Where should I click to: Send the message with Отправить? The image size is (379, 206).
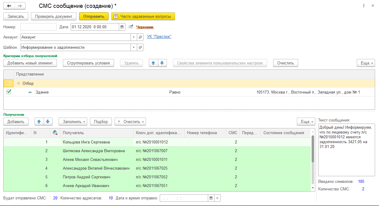click(x=94, y=16)
